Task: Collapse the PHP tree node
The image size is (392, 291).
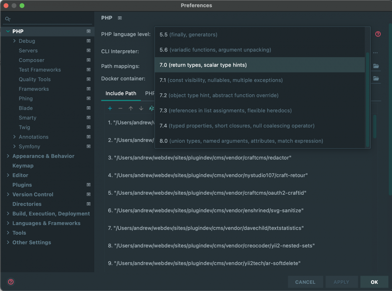Action: (x=8, y=31)
